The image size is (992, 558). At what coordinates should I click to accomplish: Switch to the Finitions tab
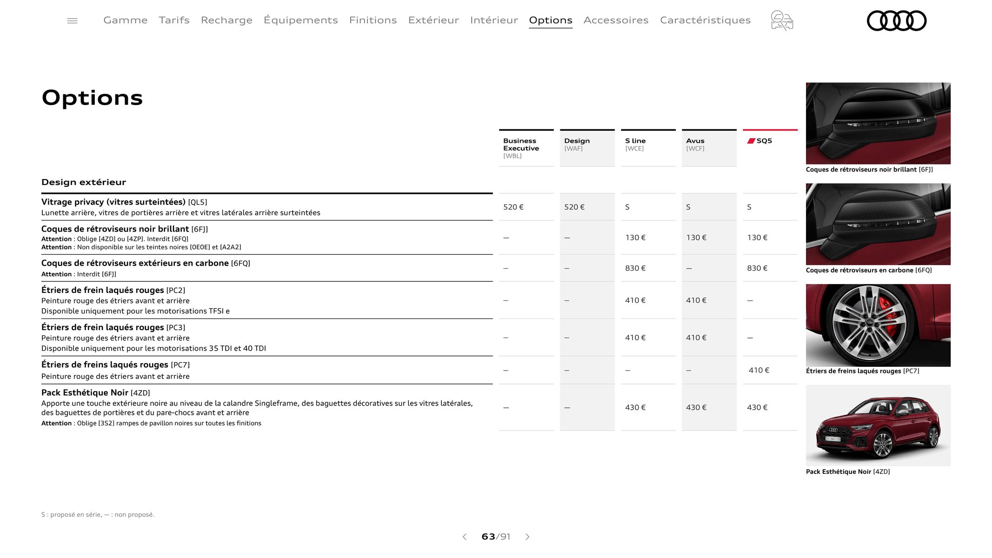(x=373, y=20)
